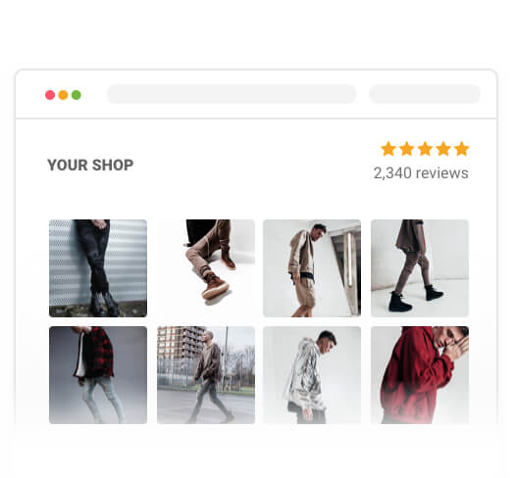Screen dimensions: 516x478
Task: Click the YOUR SHOP heading
Action: (90, 165)
